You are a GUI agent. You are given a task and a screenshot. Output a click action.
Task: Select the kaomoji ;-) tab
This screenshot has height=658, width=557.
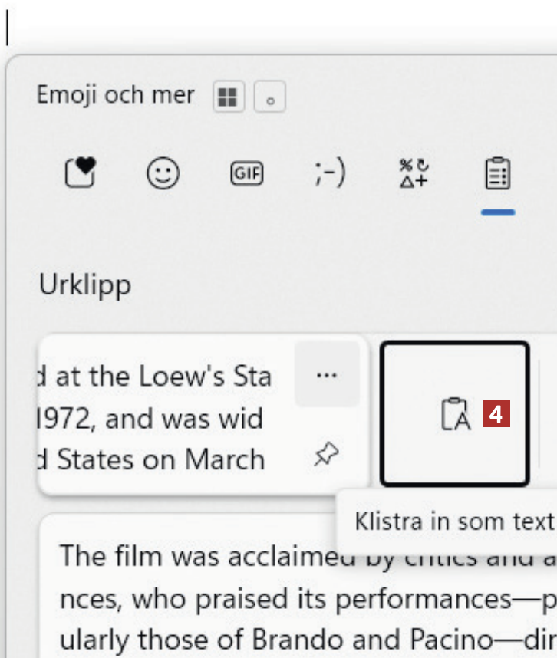coord(330,173)
